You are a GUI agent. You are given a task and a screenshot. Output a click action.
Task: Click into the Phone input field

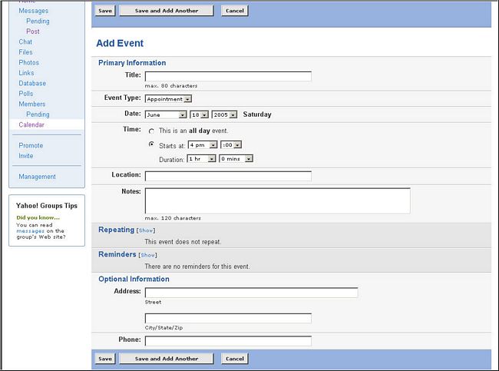tap(228, 341)
